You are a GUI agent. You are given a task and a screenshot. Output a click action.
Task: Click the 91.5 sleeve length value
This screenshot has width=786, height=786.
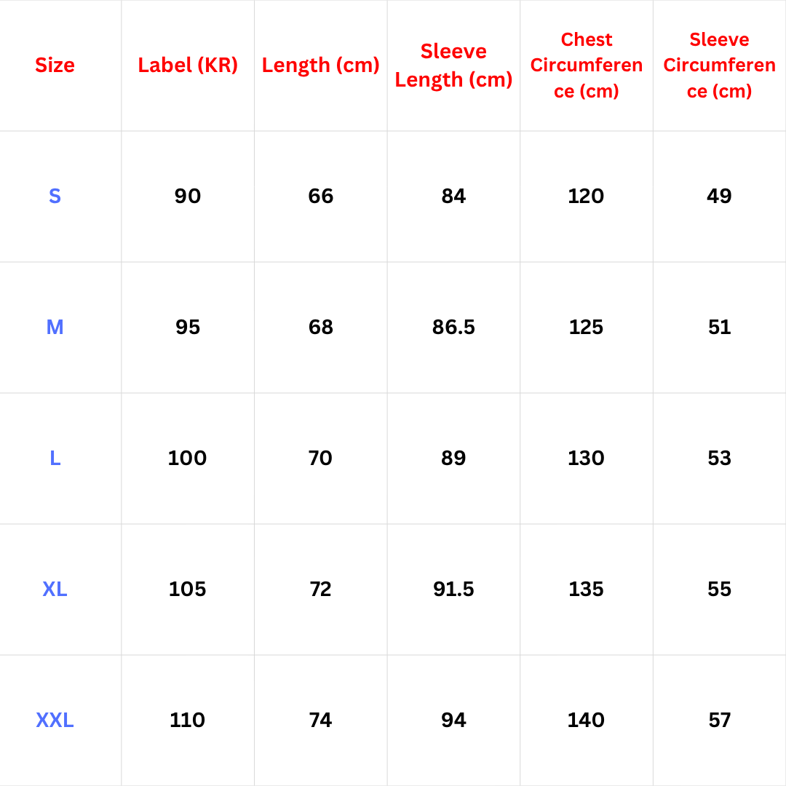tap(453, 589)
